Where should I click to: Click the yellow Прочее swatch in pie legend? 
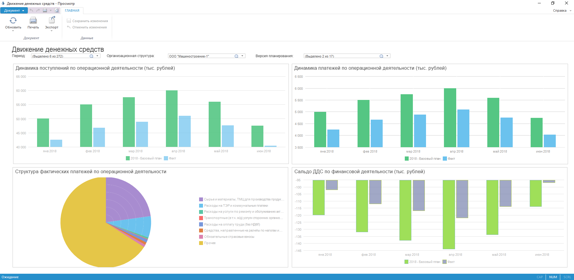tap(201, 243)
